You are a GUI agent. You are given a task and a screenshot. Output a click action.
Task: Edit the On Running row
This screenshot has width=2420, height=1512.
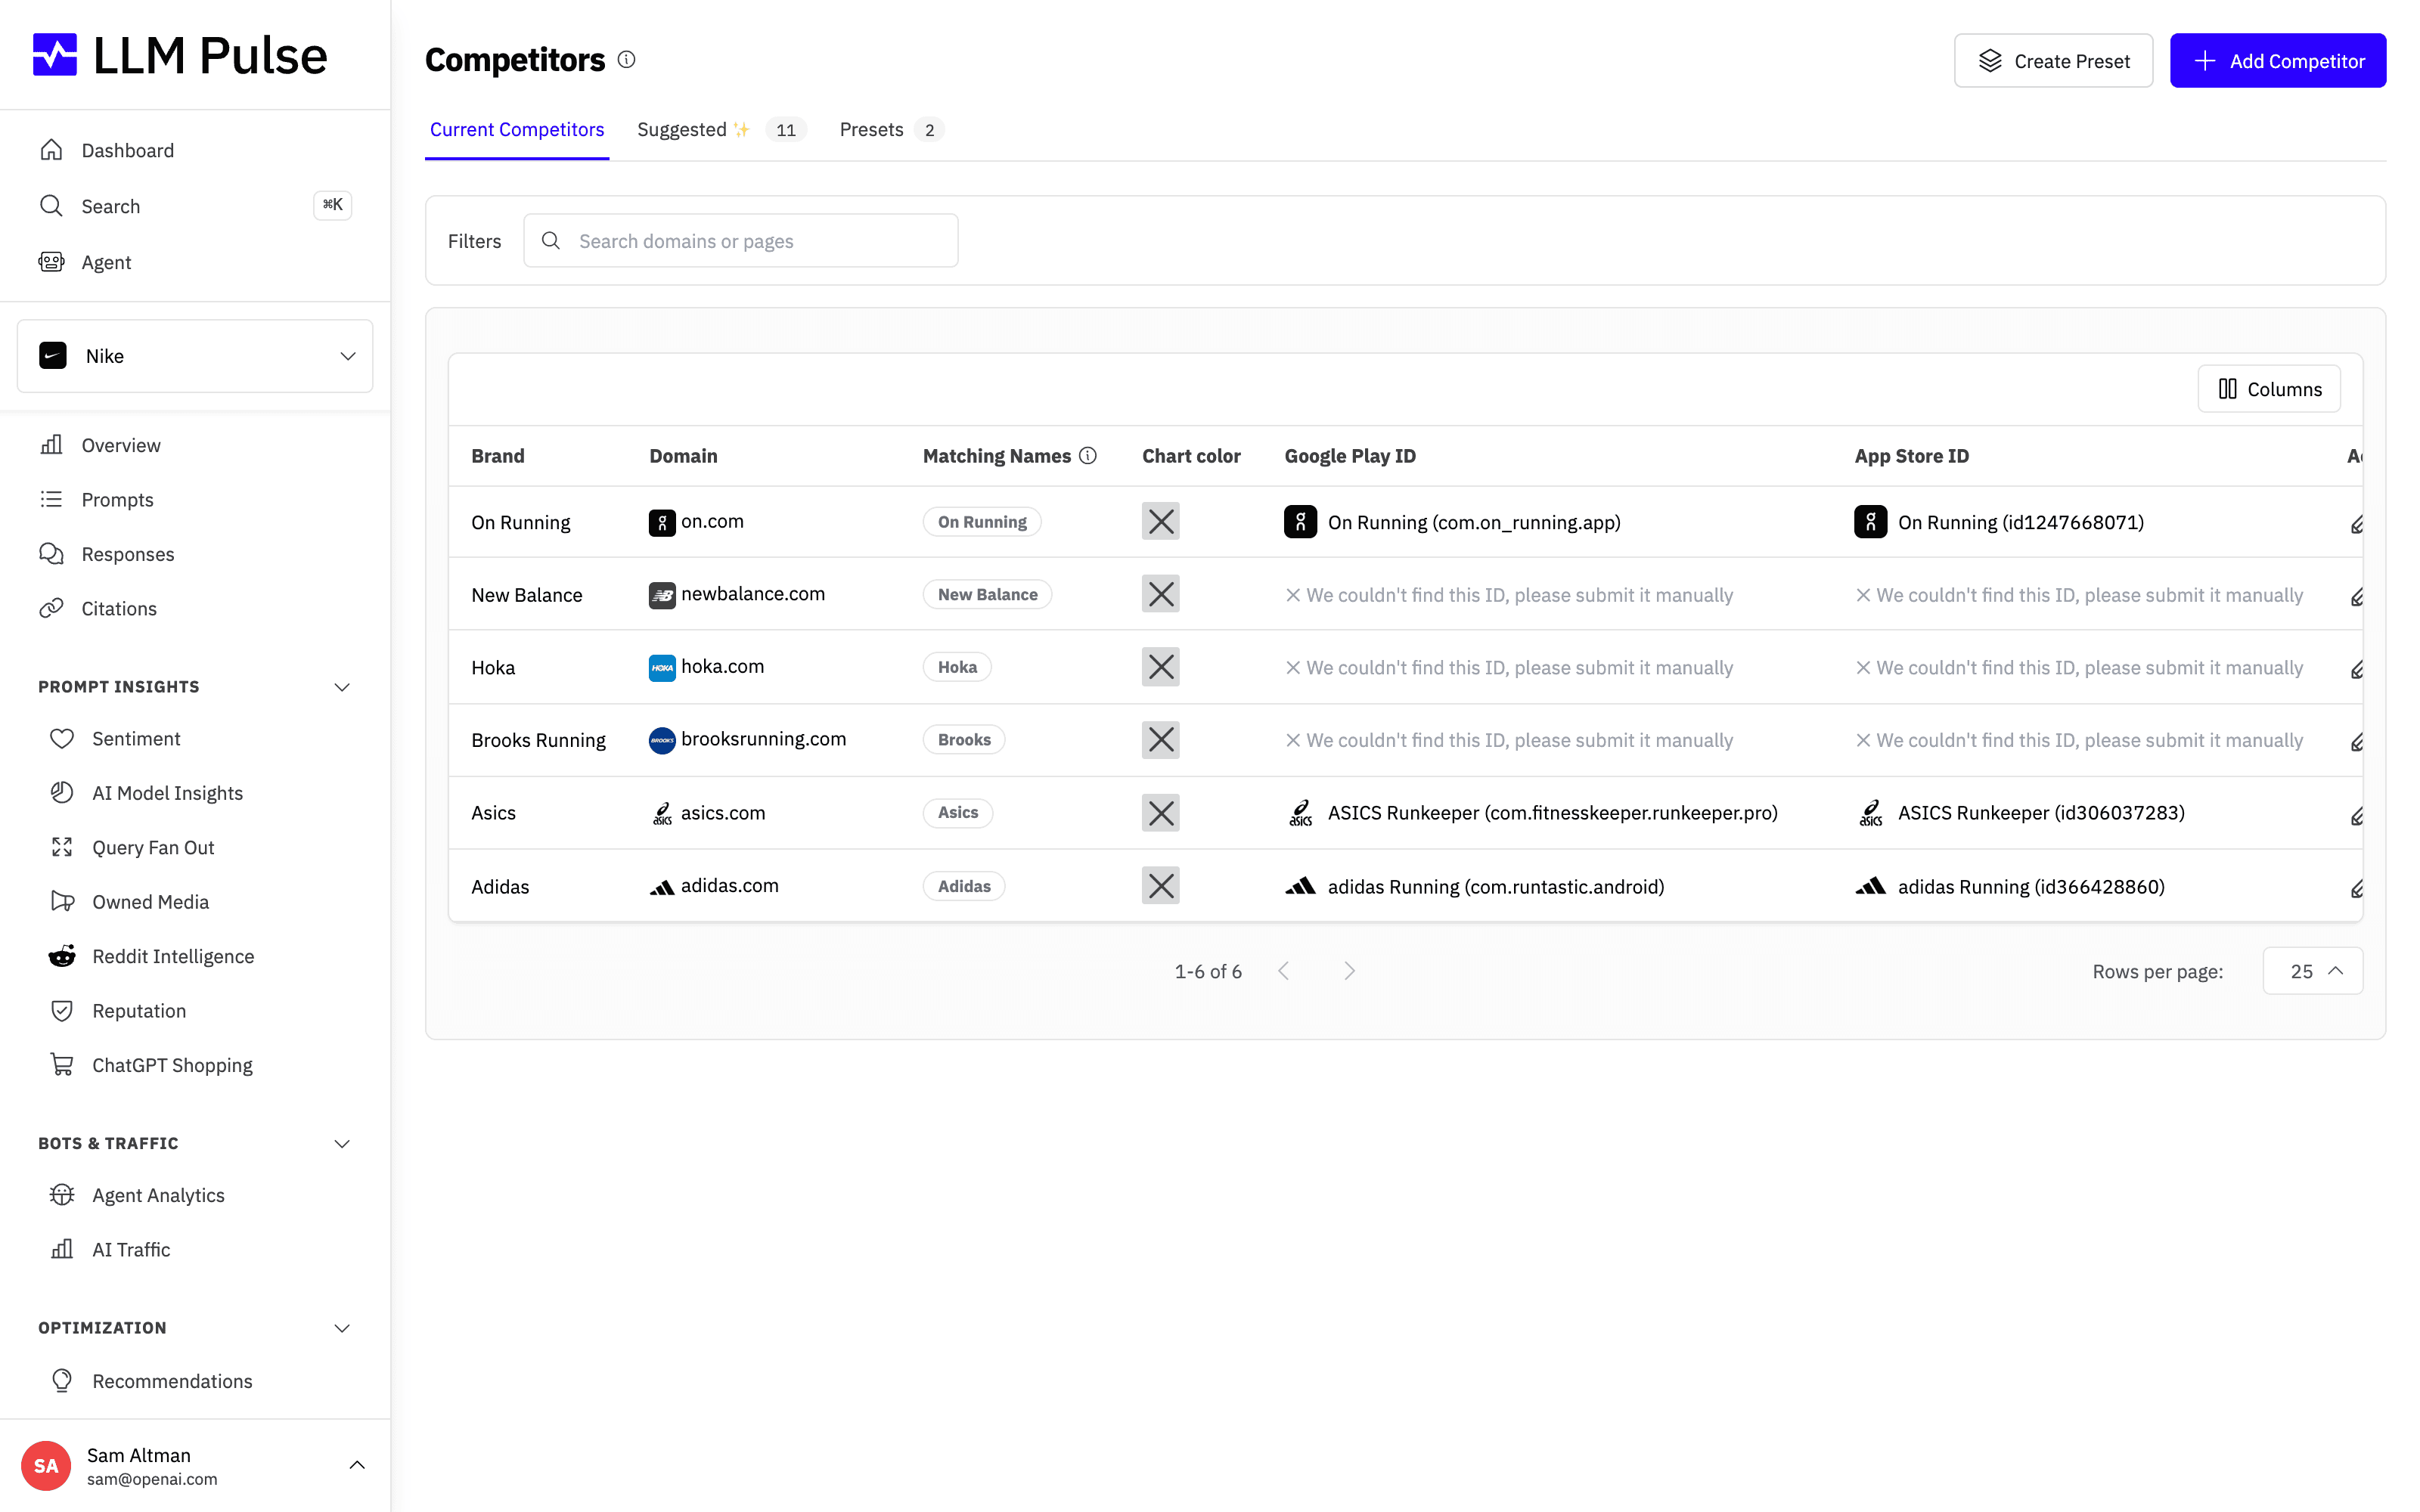[x=2356, y=524]
